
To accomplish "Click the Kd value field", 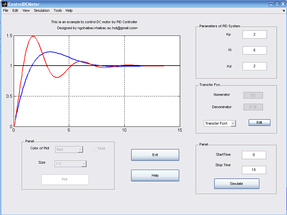I will 255,66.
